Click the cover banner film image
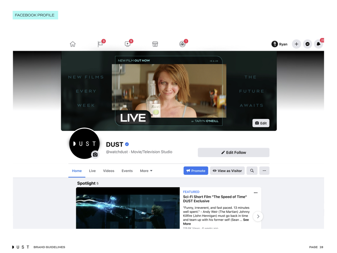337x253 pixels. coord(169,91)
